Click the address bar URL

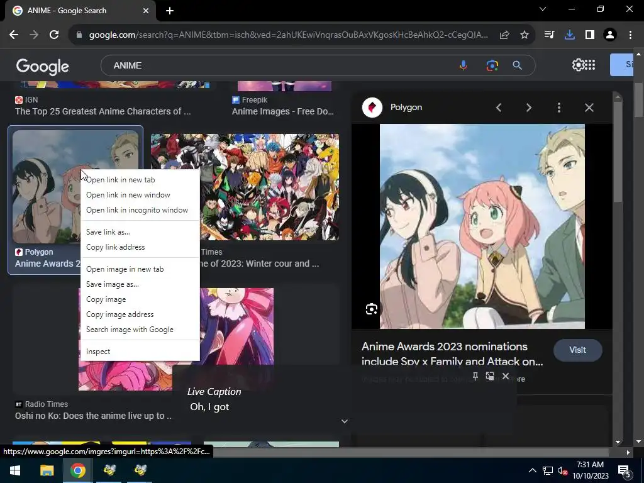pyautogui.click(x=288, y=35)
